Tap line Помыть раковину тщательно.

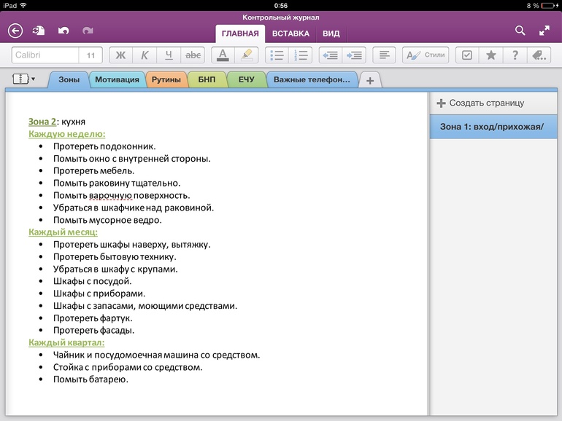(117, 183)
